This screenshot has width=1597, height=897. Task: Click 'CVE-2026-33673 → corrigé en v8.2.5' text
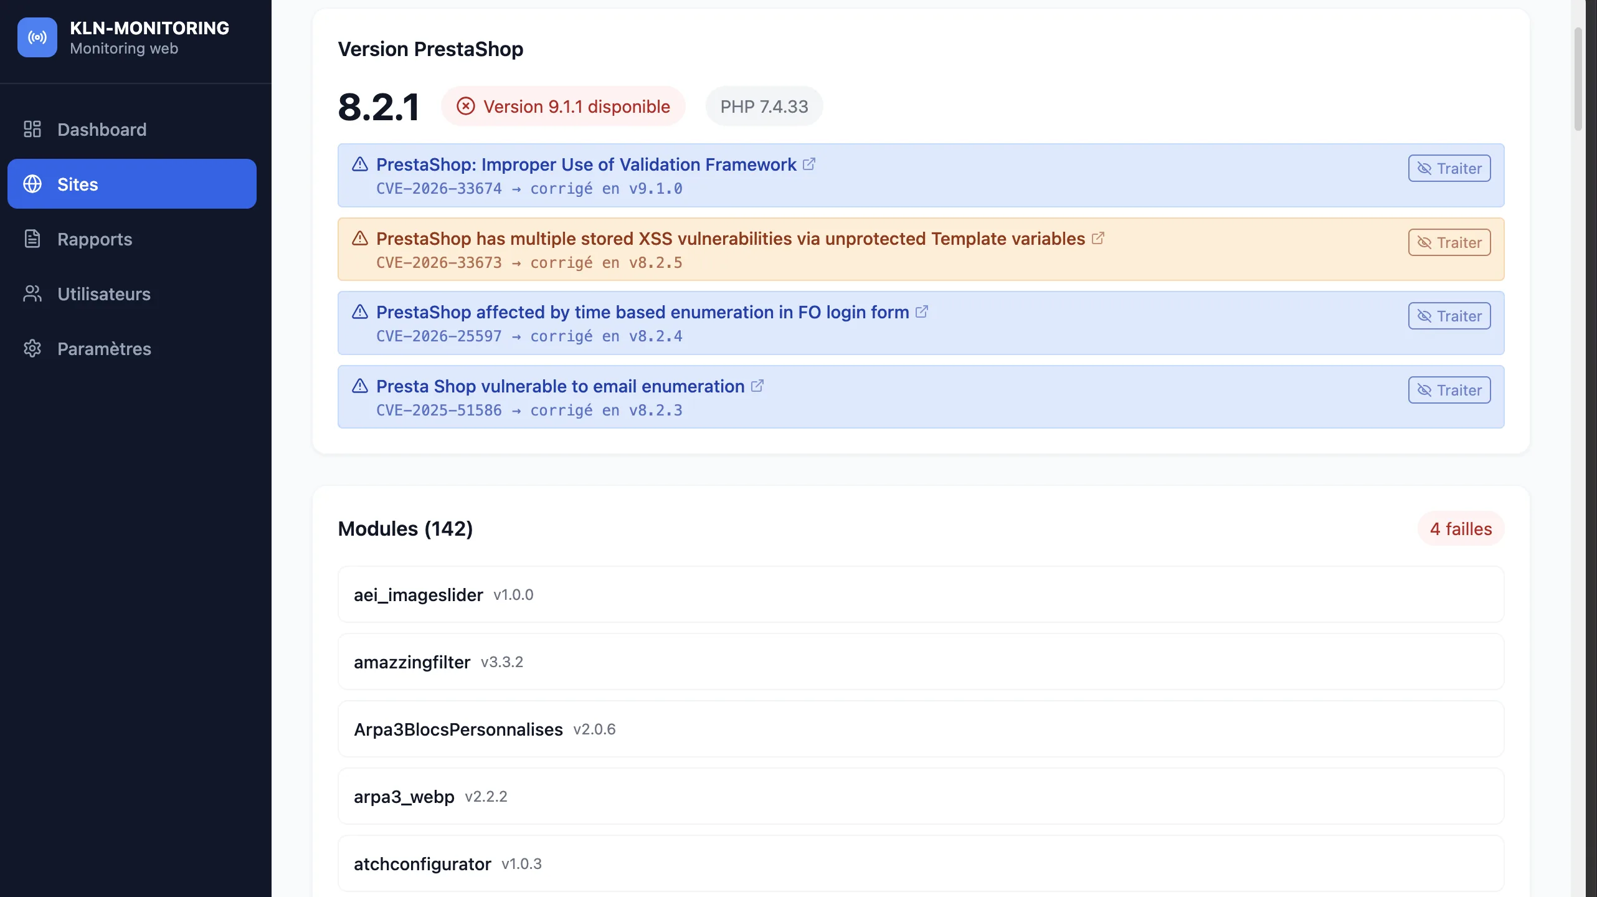coord(529,263)
